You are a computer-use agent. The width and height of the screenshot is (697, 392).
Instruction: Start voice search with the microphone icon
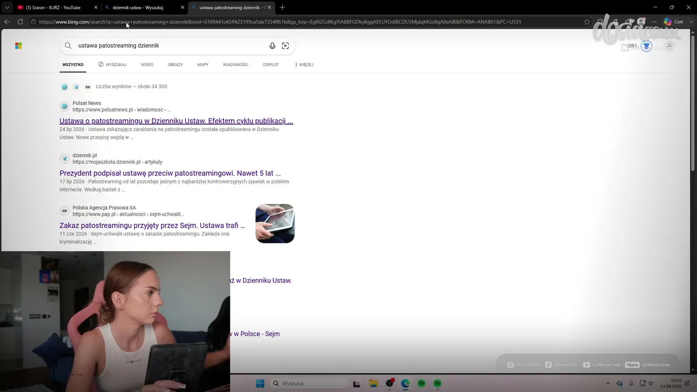[272, 46]
